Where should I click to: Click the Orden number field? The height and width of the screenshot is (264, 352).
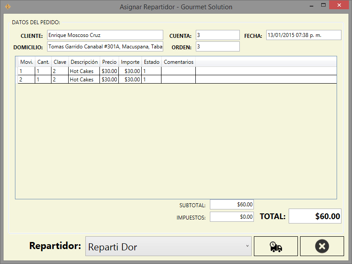(x=217, y=47)
